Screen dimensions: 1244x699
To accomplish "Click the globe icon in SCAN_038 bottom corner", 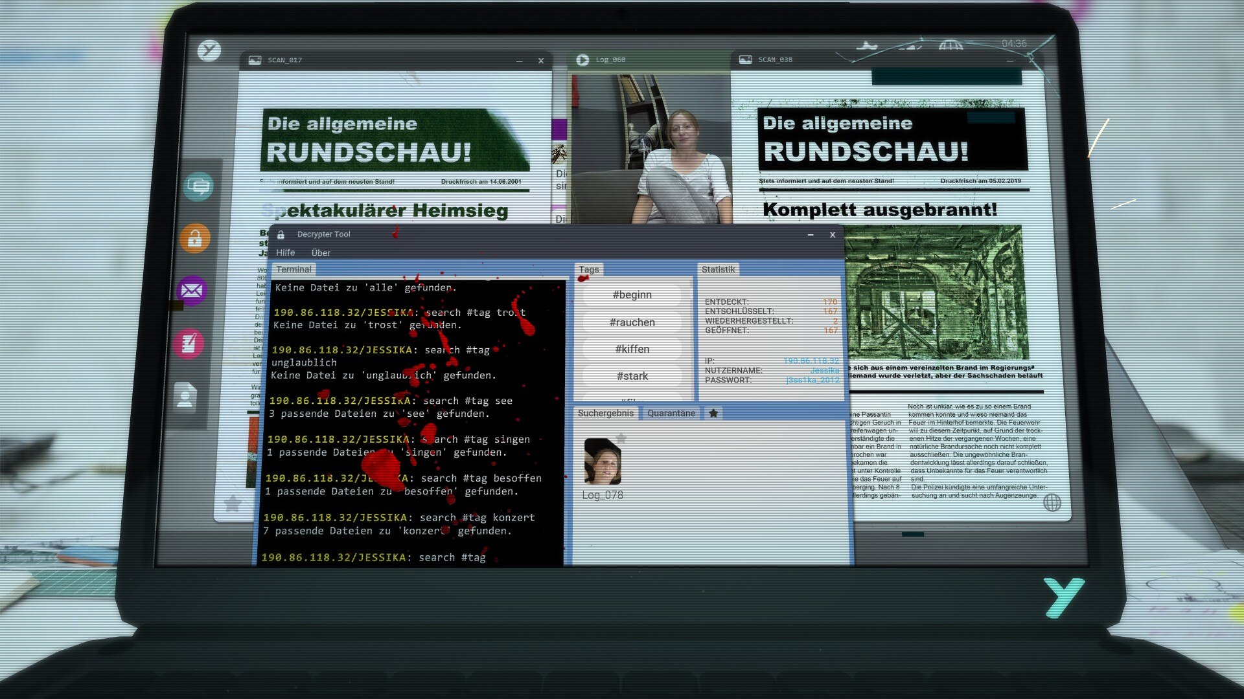I will tap(1052, 502).
